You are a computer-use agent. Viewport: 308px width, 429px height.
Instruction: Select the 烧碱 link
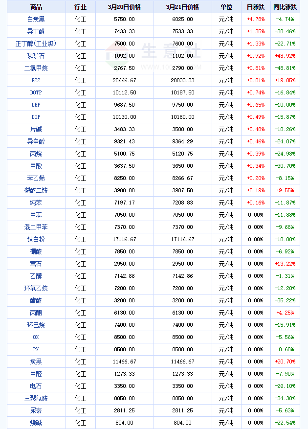pos(36,423)
